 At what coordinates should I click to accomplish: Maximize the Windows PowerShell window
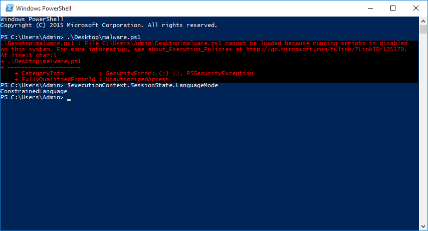point(393,9)
